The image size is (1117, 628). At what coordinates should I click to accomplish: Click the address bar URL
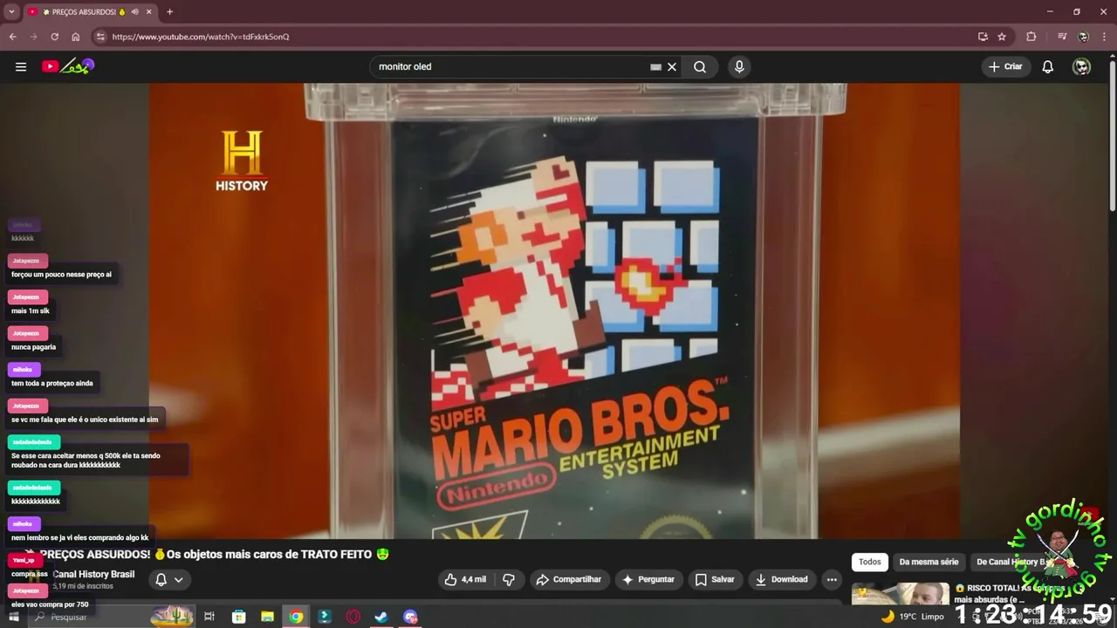201,37
